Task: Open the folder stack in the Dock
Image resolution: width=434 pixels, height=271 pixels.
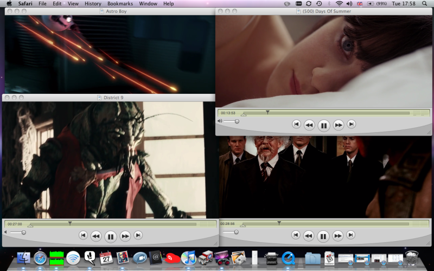Action: pos(312,259)
